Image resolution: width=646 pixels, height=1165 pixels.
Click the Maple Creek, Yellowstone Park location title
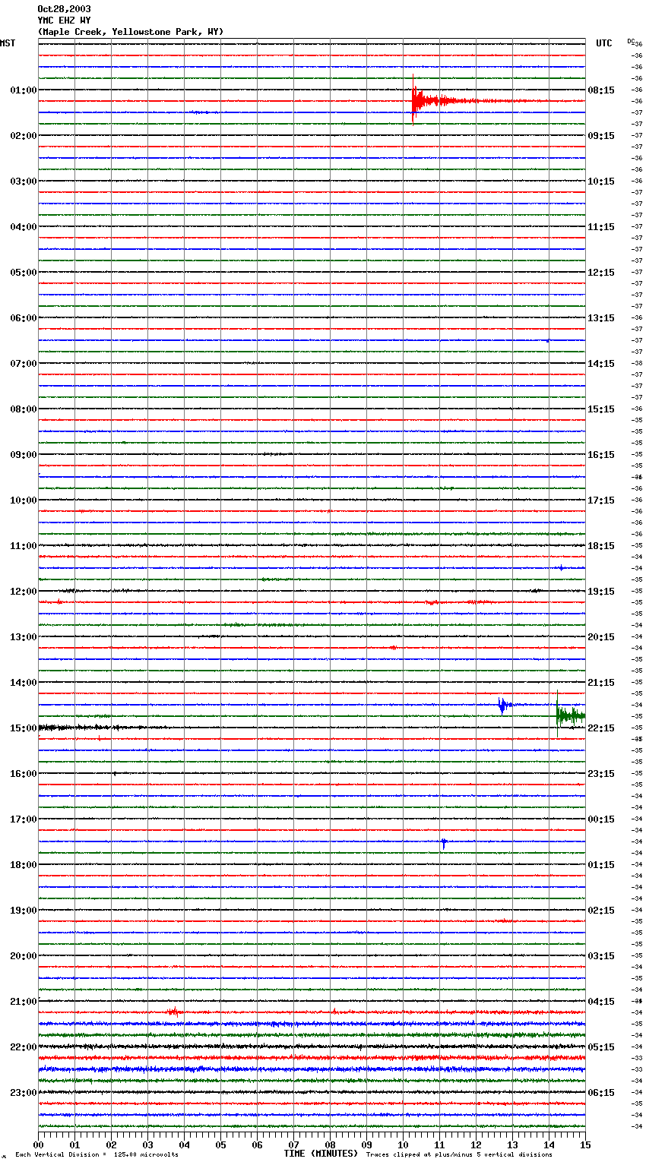pos(131,32)
